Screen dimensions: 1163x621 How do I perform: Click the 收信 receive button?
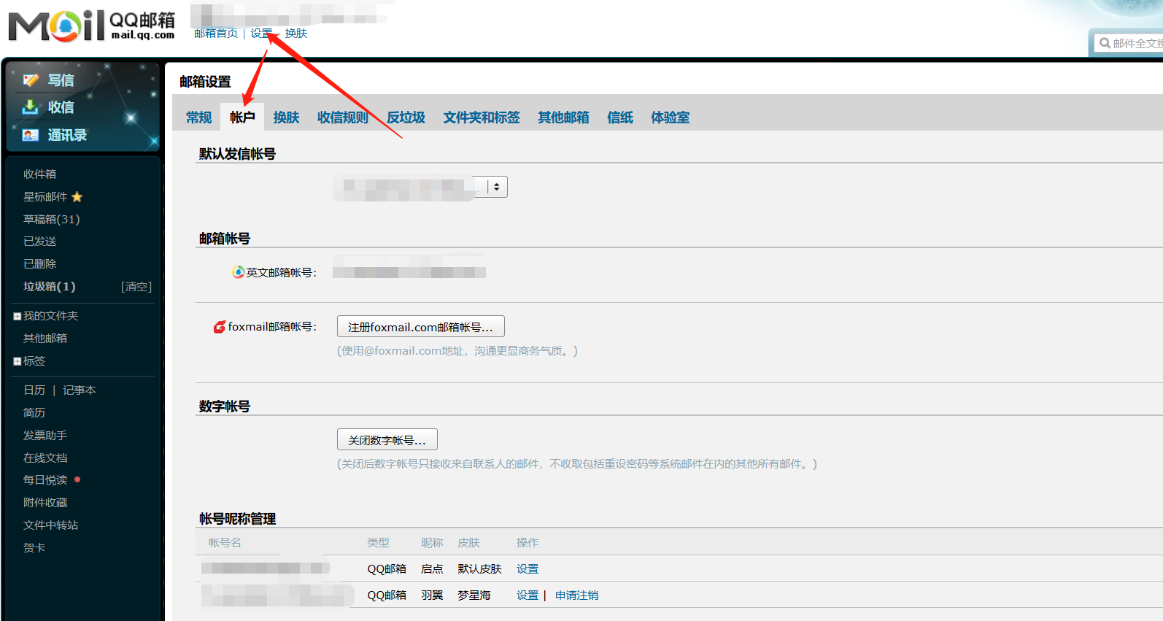pyautogui.click(x=61, y=107)
